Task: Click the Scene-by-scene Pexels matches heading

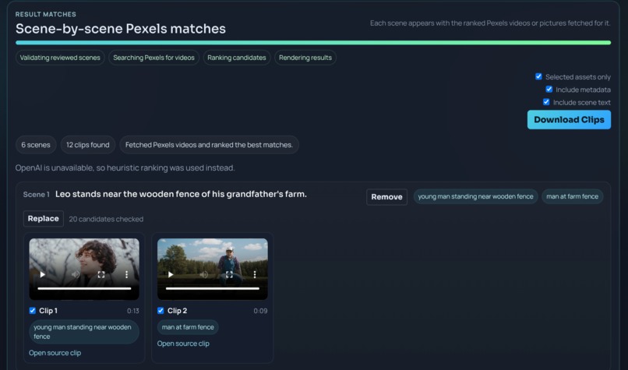Action: pos(121,29)
